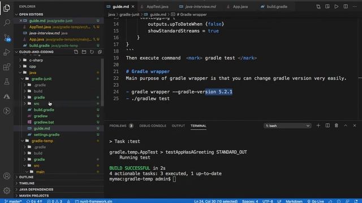Open the Testing flask view
The width and height of the screenshot is (362, 203).
click(x=7, y=81)
